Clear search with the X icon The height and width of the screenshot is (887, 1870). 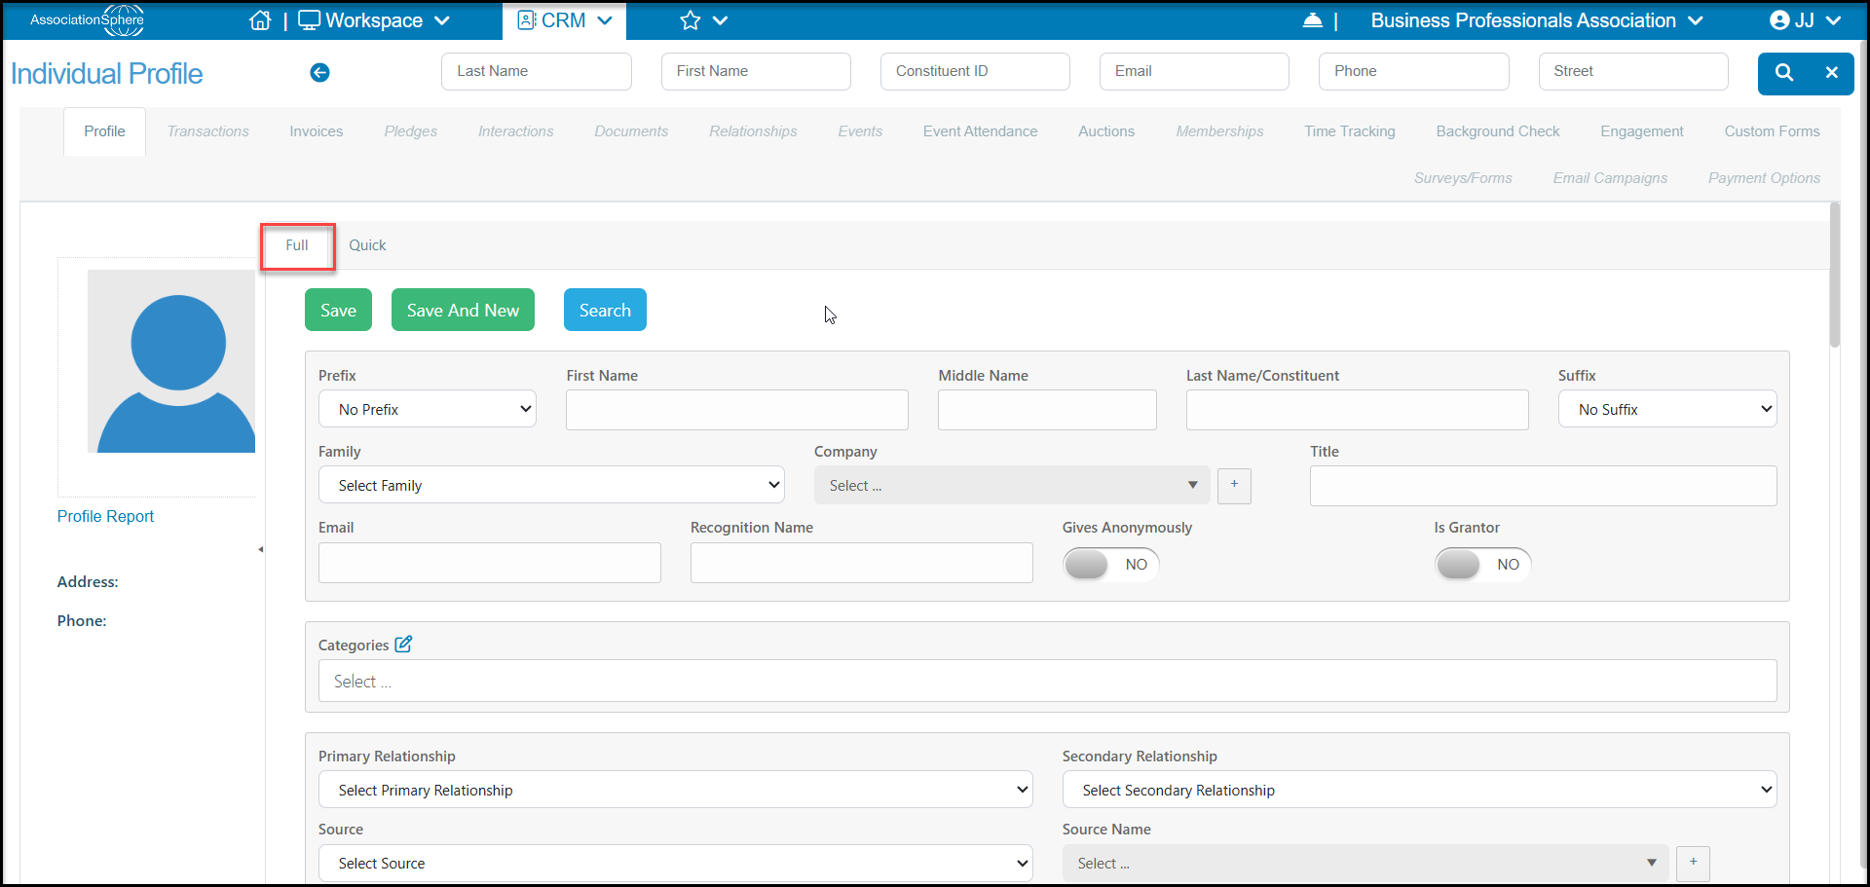pyautogui.click(x=1832, y=72)
